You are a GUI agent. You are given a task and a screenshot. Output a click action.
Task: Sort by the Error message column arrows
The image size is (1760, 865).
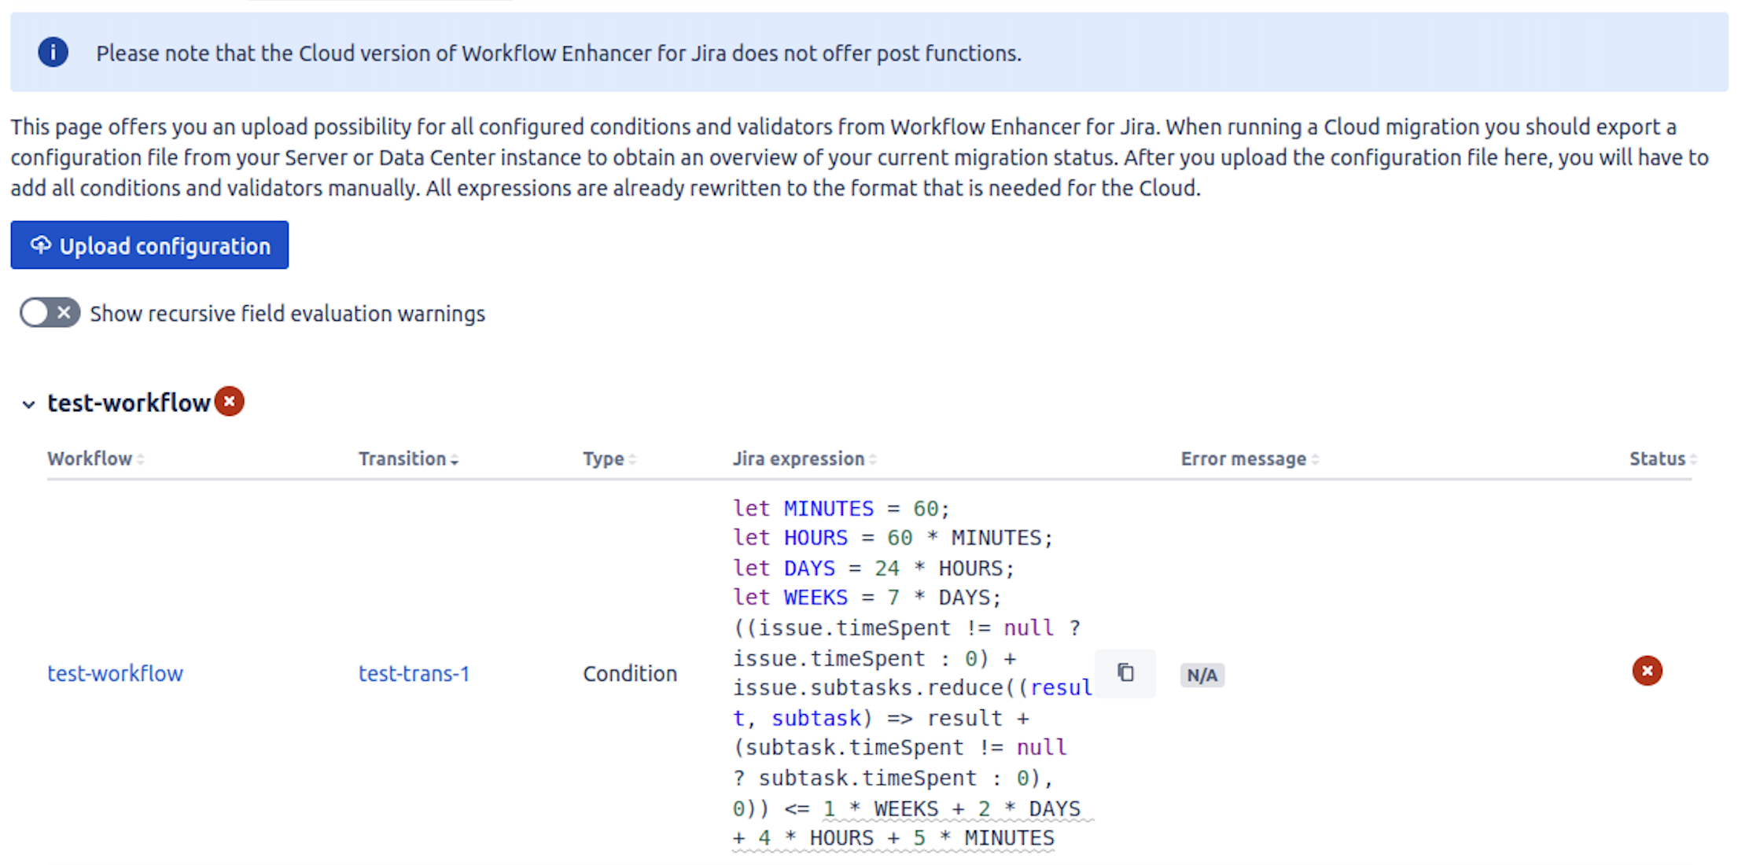(x=1314, y=458)
